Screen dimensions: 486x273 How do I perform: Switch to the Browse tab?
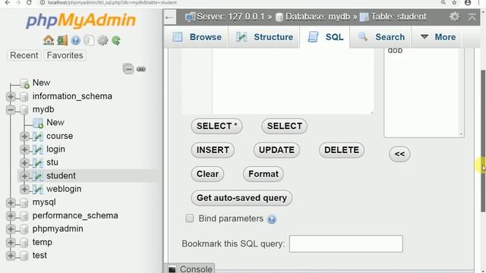pyautogui.click(x=197, y=37)
